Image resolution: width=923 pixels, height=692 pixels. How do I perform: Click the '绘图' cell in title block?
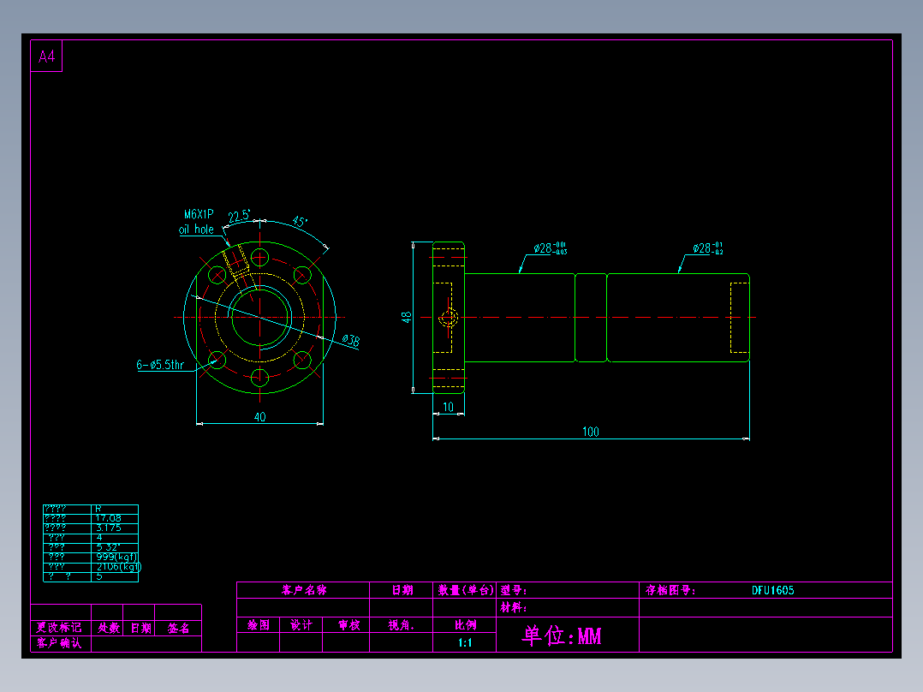coord(259,625)
